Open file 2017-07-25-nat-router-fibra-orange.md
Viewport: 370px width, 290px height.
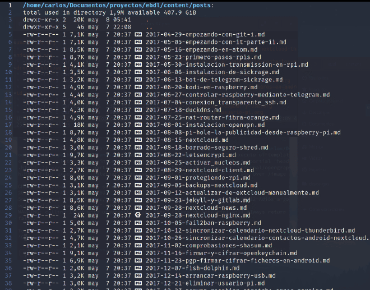pos(212,117)
